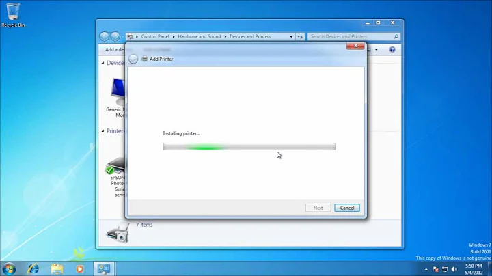Click the 'Installing printer...' text
Image resolution: width=492 pixels, height=276 pixels.
click(x=181, y=133)
